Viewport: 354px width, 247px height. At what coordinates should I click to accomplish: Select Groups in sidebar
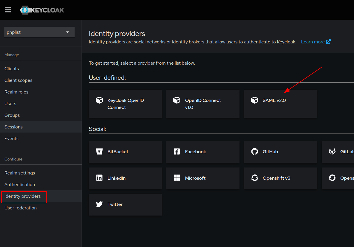coord(41,115)
